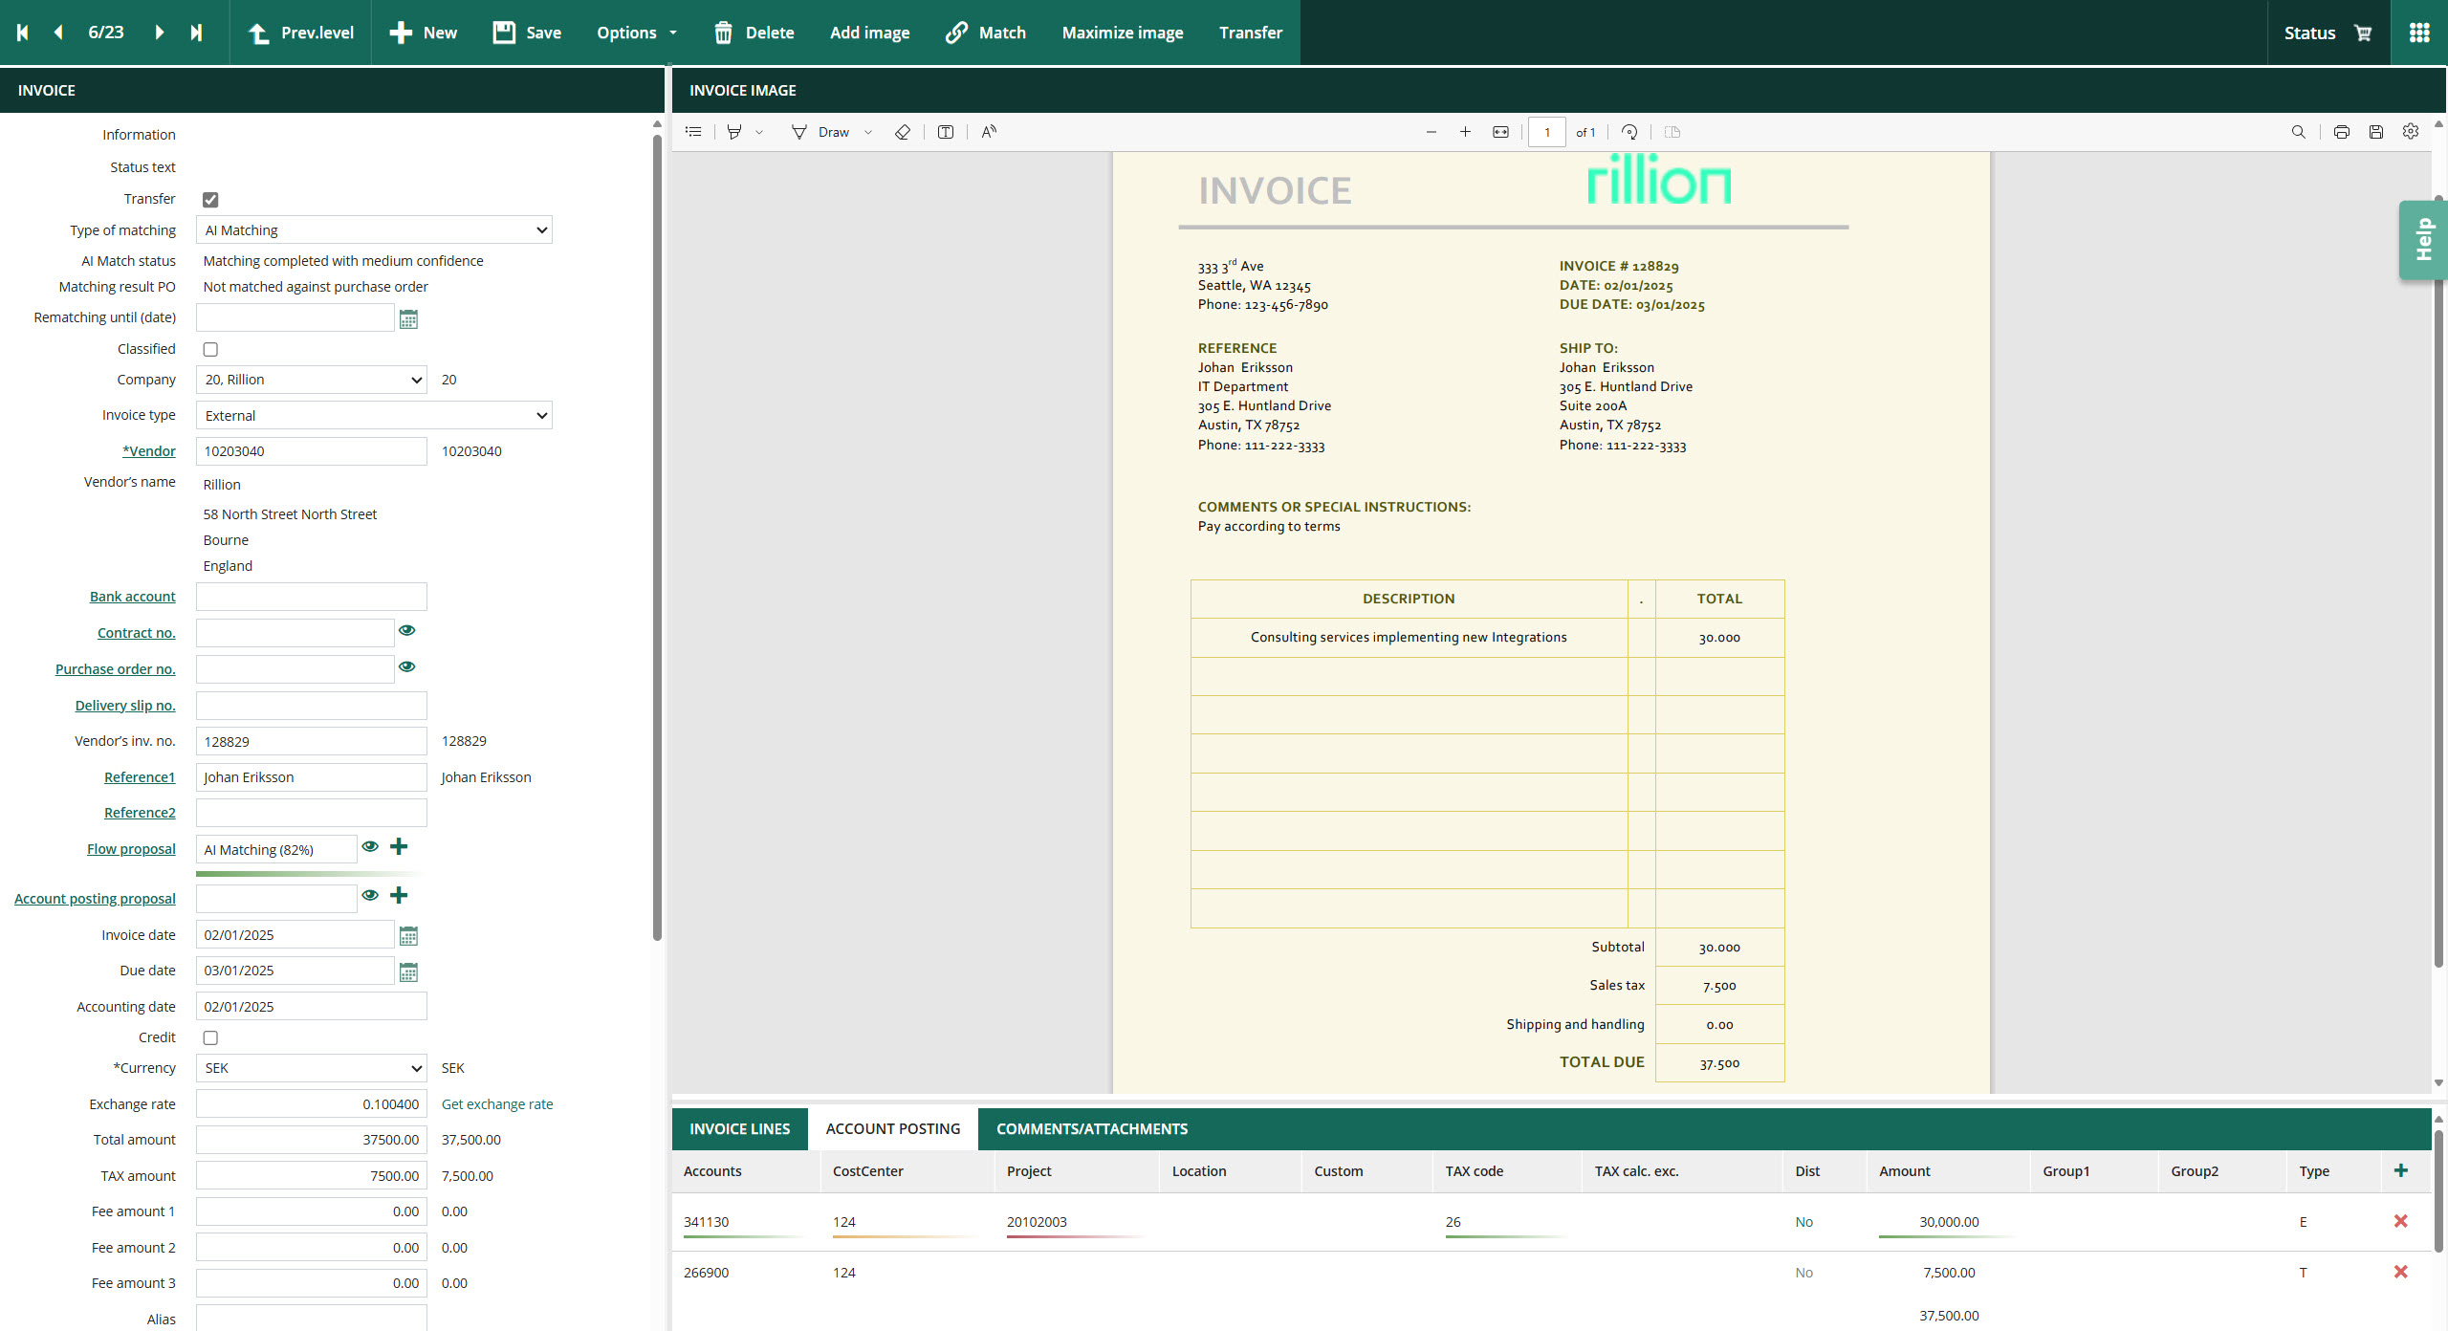
Task: Add a new account posting line with plus icon
Action: click(2400, 1169)
